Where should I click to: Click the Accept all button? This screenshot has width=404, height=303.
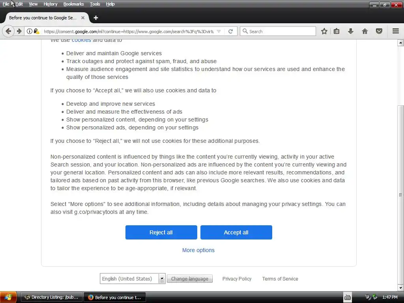coord(236,232)
